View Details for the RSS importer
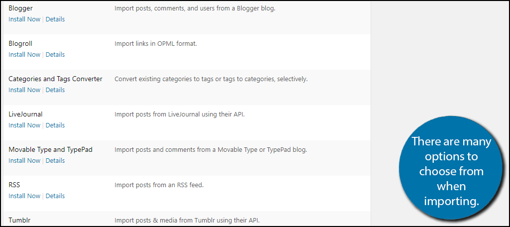 pyautogui.click(x=55, y=196)
